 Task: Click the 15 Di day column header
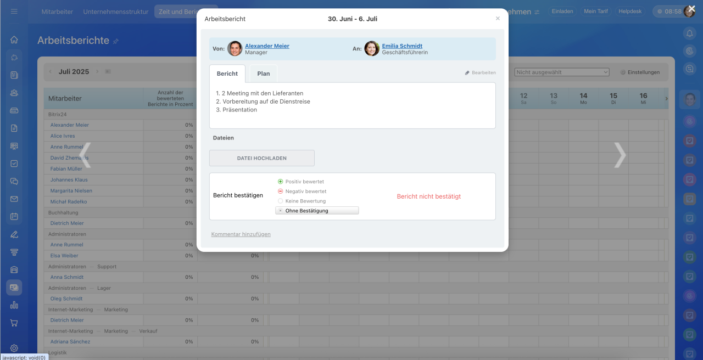613,98
